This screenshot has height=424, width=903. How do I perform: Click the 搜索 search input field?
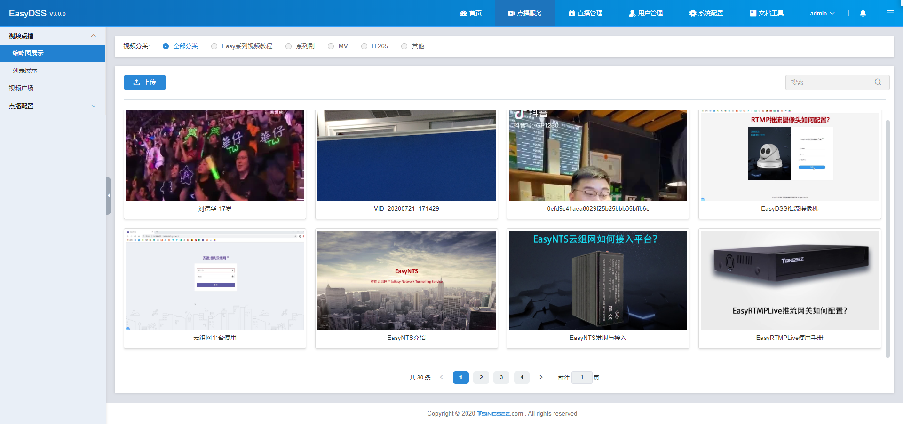[x=837, y=82]
